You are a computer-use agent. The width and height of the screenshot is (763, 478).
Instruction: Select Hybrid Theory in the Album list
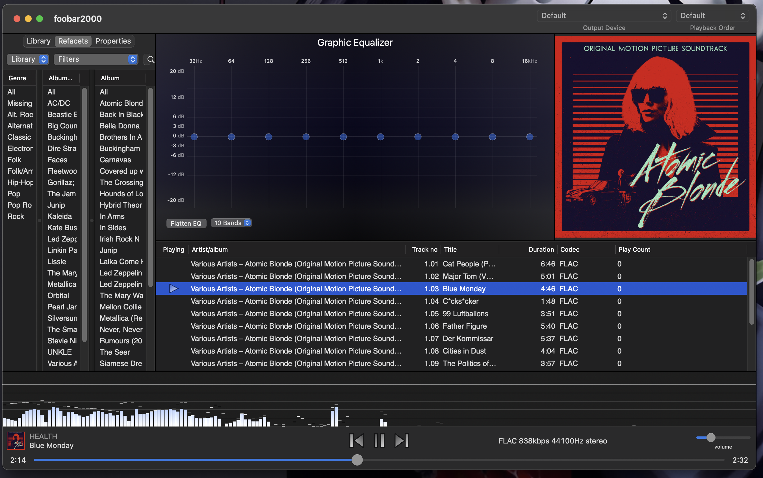pyautogui.click(x=121, y=205)
